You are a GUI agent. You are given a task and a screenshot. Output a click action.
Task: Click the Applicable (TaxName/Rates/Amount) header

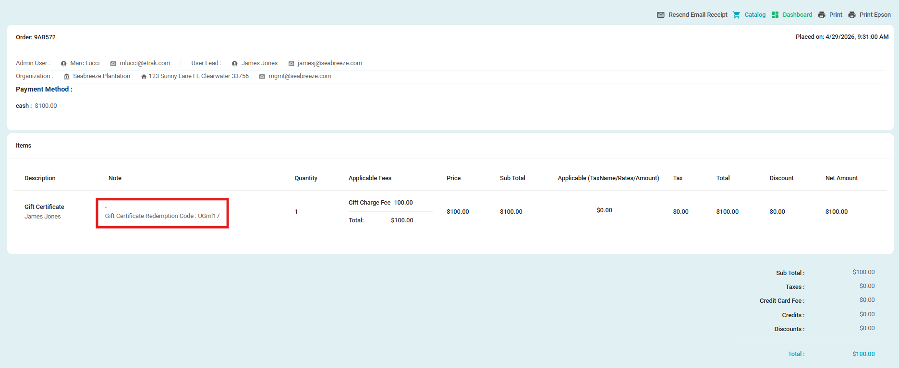[608, 178]
